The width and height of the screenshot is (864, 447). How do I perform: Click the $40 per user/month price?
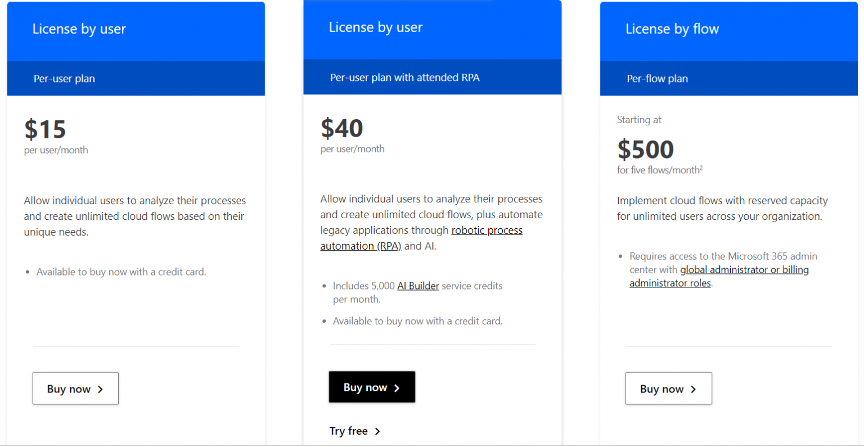[341, 128]
